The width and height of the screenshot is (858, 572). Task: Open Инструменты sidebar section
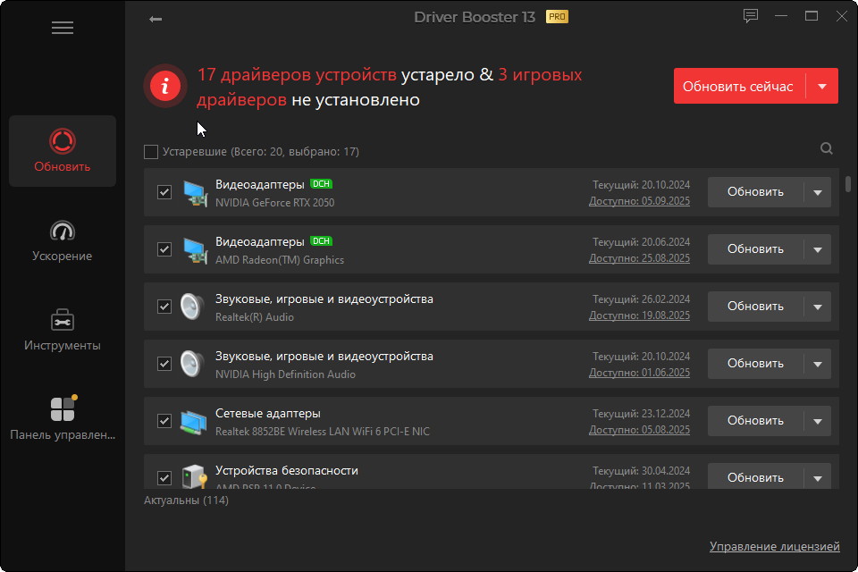click(x=63, y=330)
